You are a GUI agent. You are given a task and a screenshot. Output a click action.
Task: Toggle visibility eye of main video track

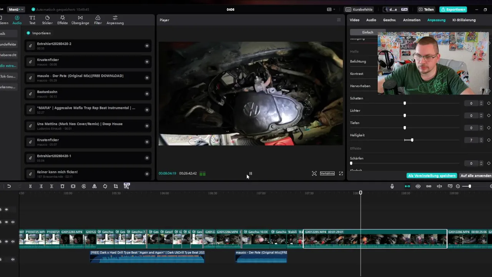tap(6, 242)
